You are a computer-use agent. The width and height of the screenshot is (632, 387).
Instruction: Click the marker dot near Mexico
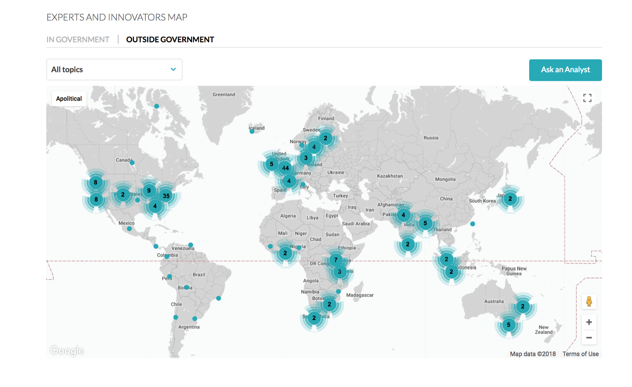click(129, 229)
